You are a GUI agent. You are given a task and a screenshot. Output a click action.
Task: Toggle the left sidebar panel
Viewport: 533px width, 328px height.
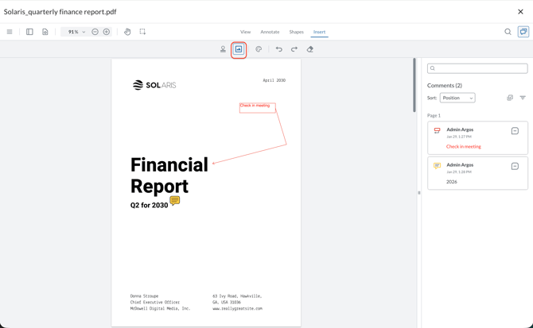29,32
